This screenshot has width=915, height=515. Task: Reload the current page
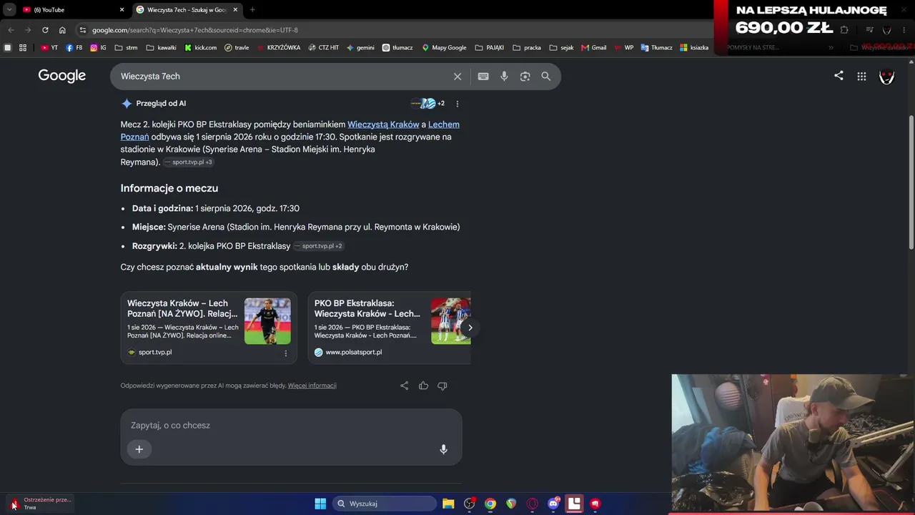(45, 30)
